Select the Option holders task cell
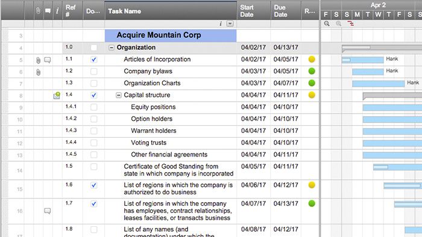This screenshot has height=237, width=422. (x=171, y=119)
